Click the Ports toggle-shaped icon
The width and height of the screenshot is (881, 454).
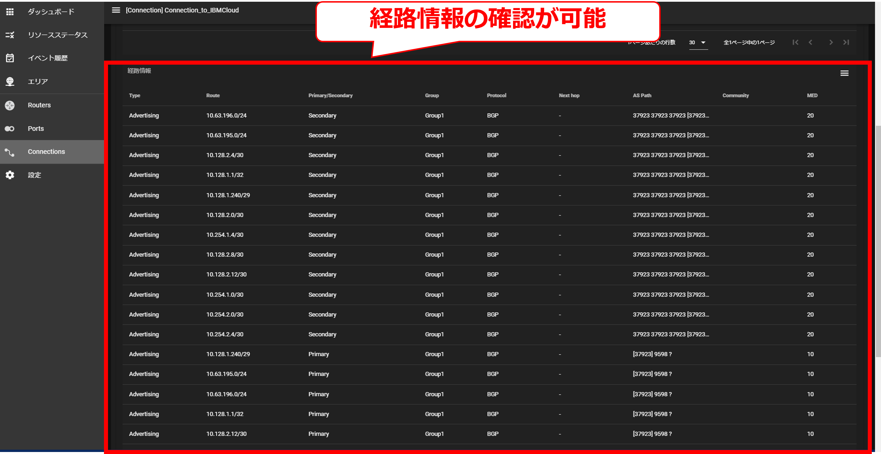(10, 129)
